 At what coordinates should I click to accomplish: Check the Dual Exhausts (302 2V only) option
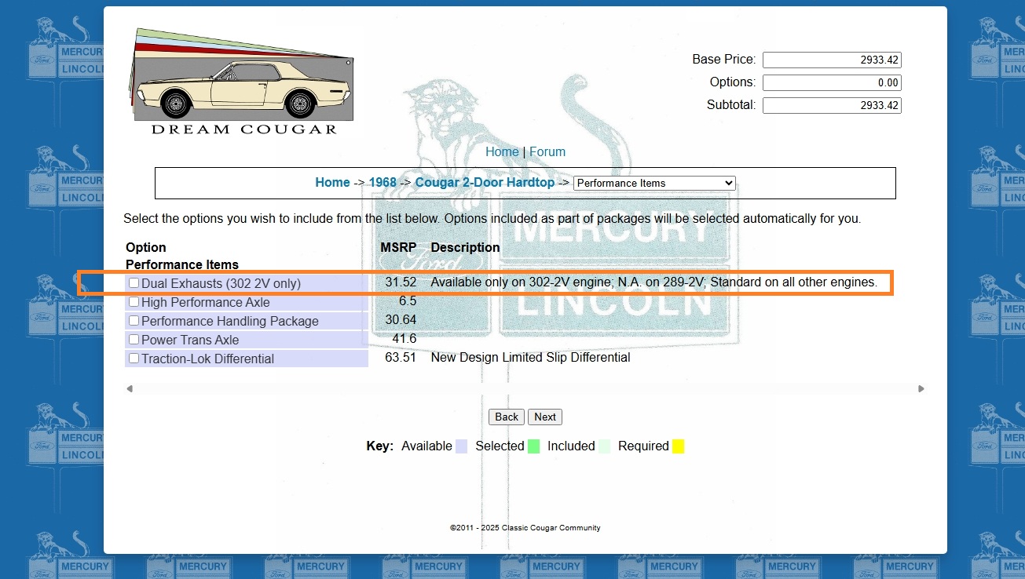tap(134, 283)
